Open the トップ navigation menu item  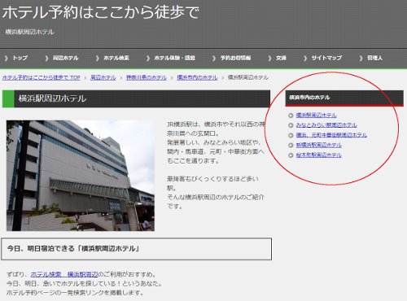pyautogui.click(x=20, y=58)
